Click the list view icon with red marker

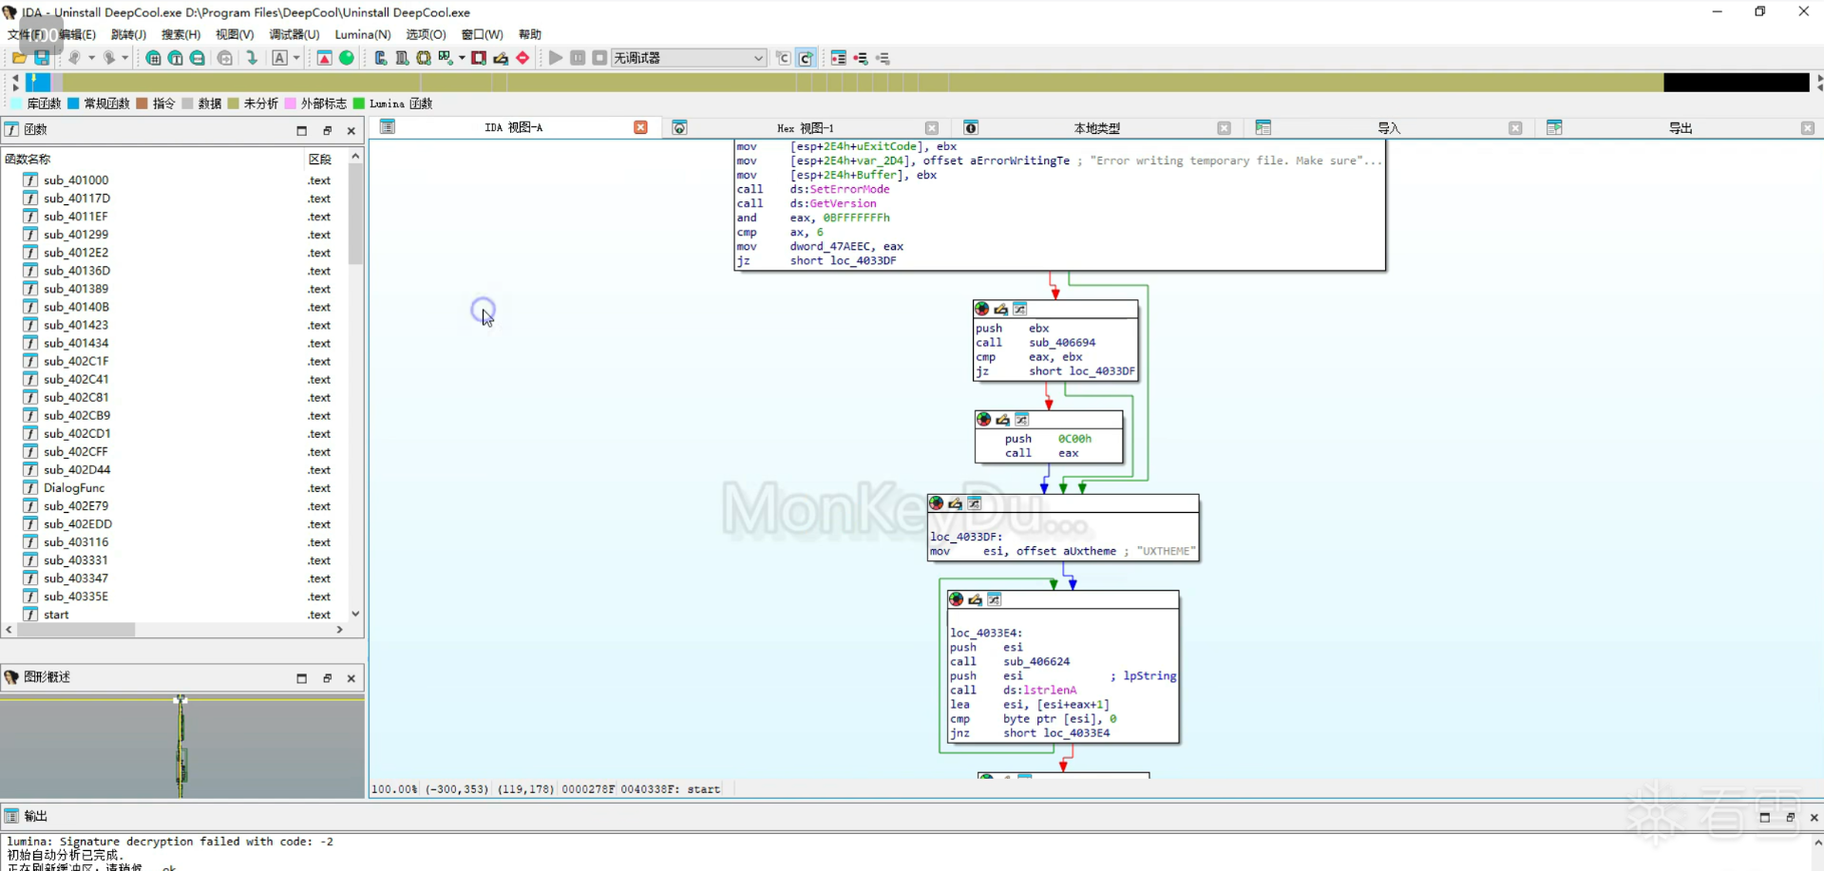(x=838, y=58)
